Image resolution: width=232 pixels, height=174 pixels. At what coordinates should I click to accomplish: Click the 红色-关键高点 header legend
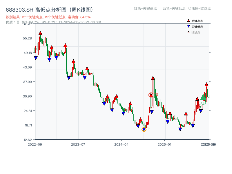click(145, 8)
